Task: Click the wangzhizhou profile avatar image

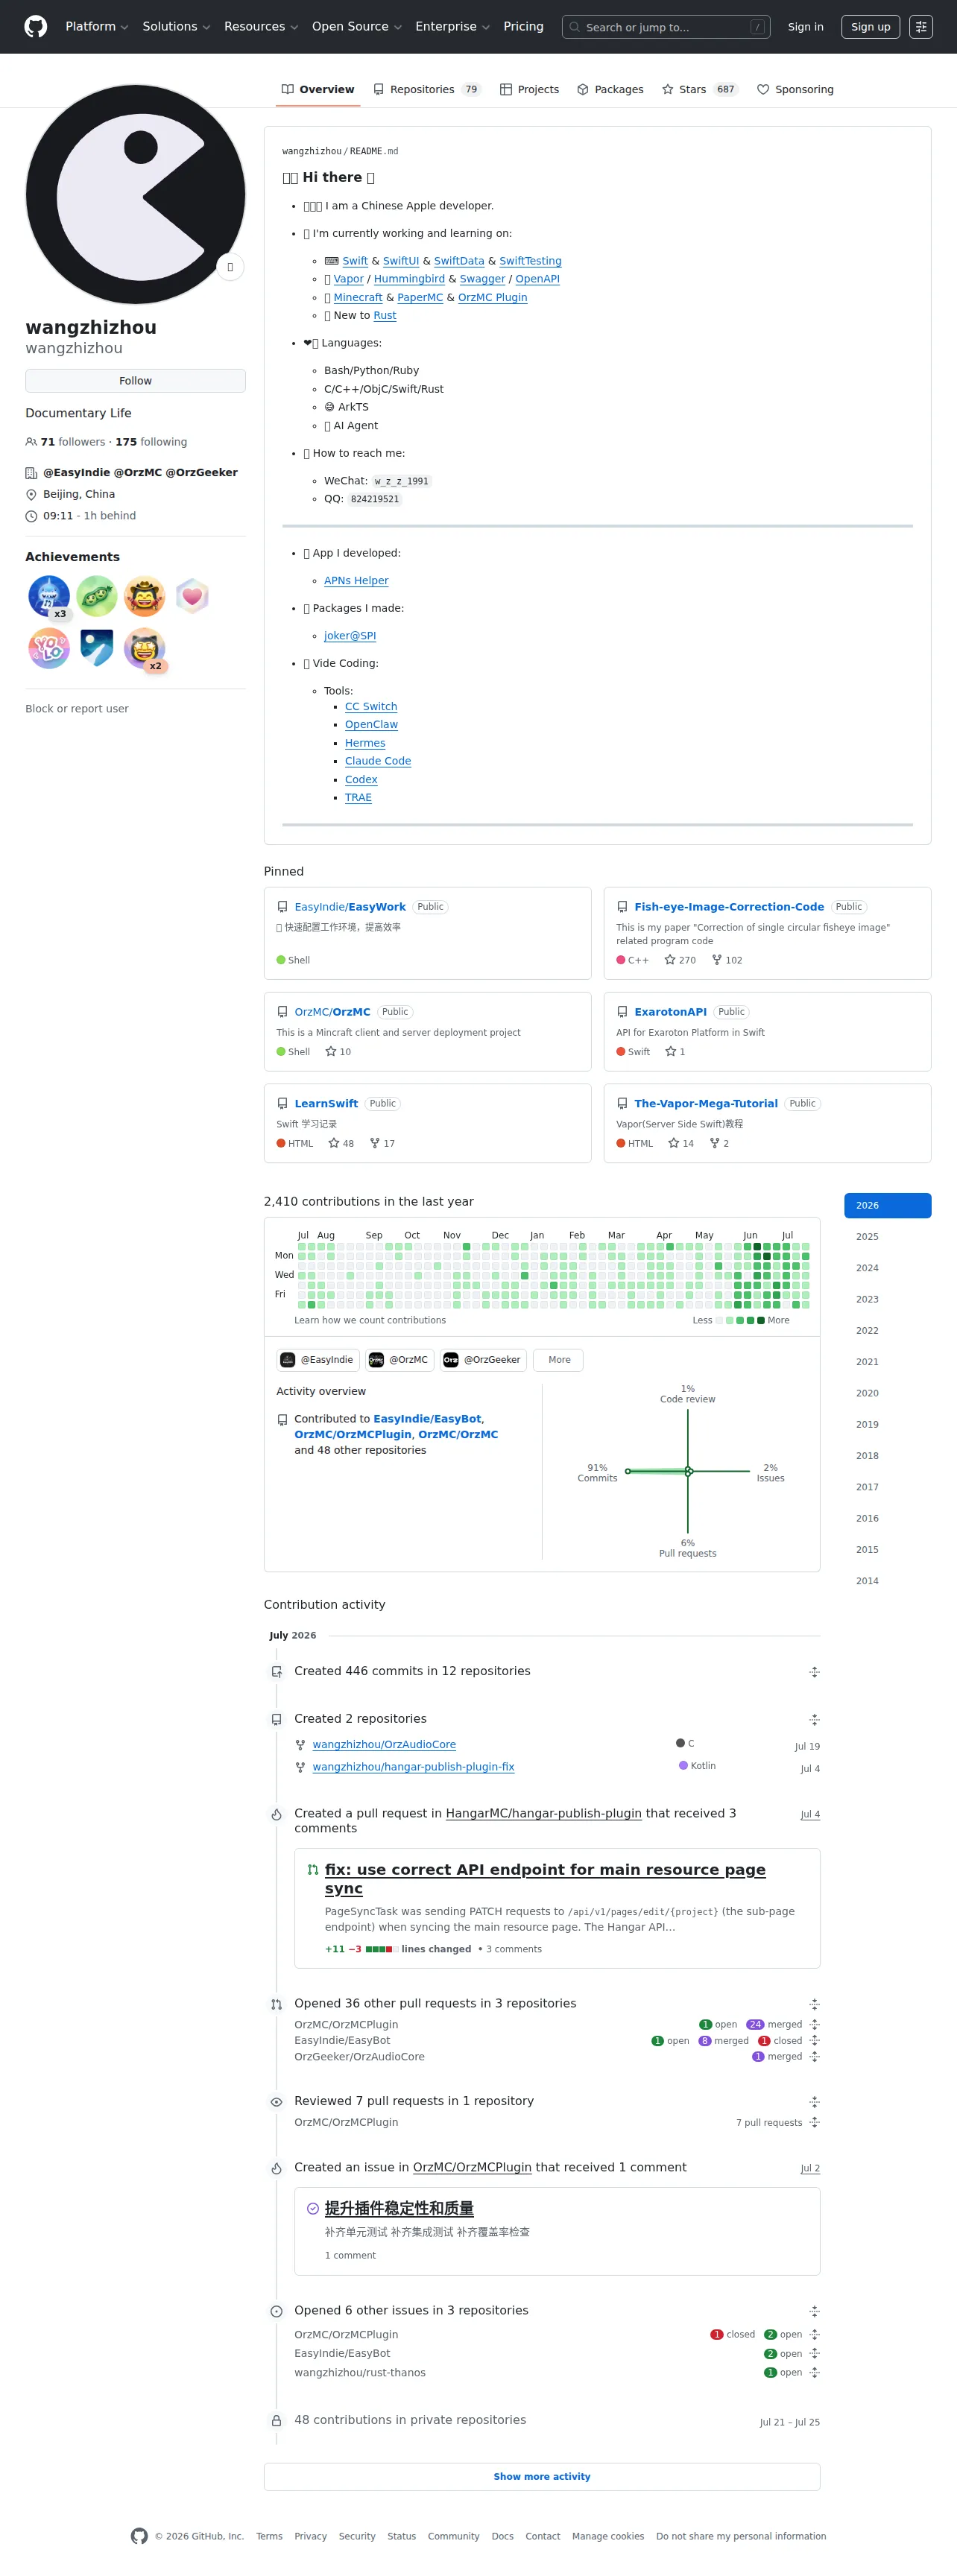Action: pyautogui.click(x=135, y=194)
